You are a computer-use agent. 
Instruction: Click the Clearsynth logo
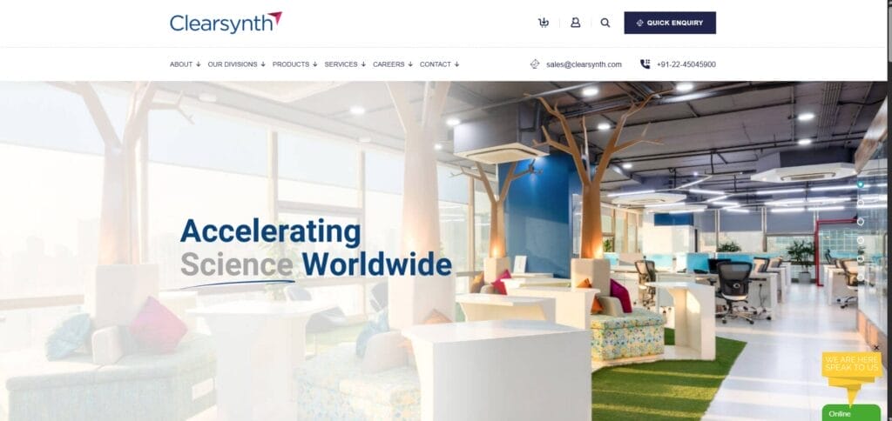click(226, 23)
